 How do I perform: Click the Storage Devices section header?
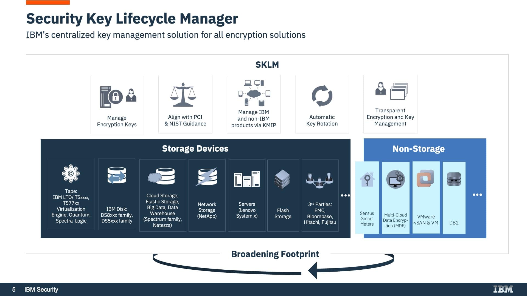pyautogui.click(x=195, y=148)
